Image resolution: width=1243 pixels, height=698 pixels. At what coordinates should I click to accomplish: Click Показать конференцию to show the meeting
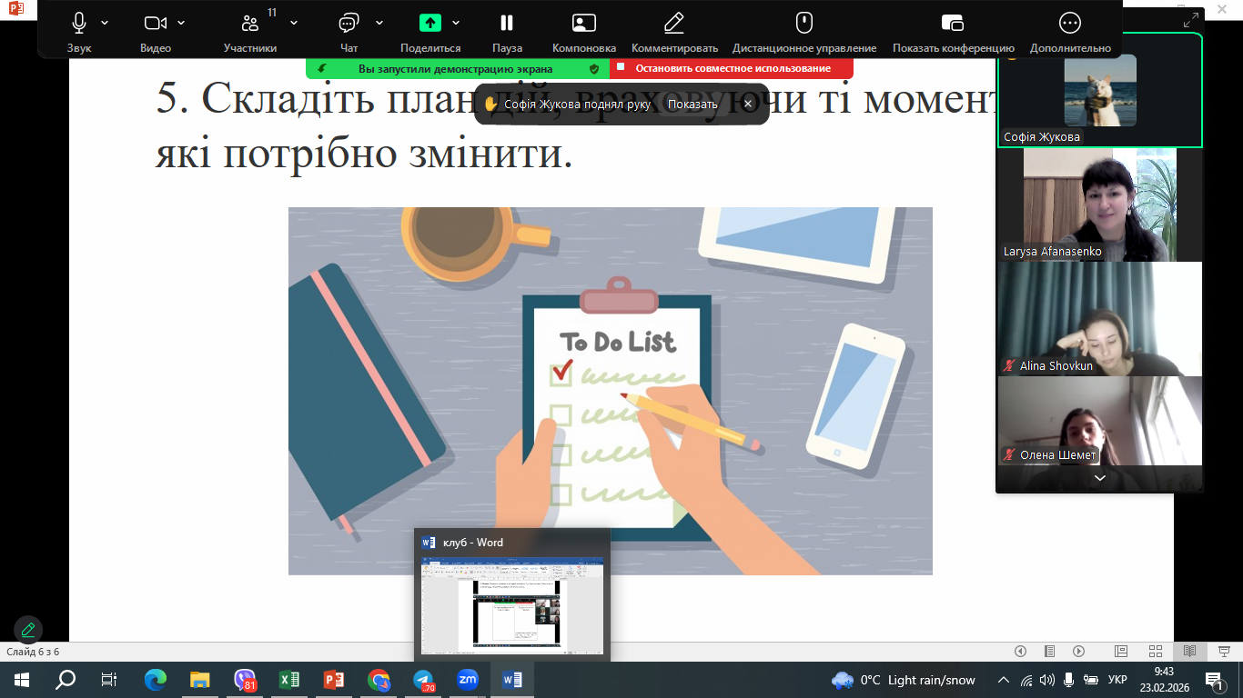pyautogui.click(x=953, y=32)
